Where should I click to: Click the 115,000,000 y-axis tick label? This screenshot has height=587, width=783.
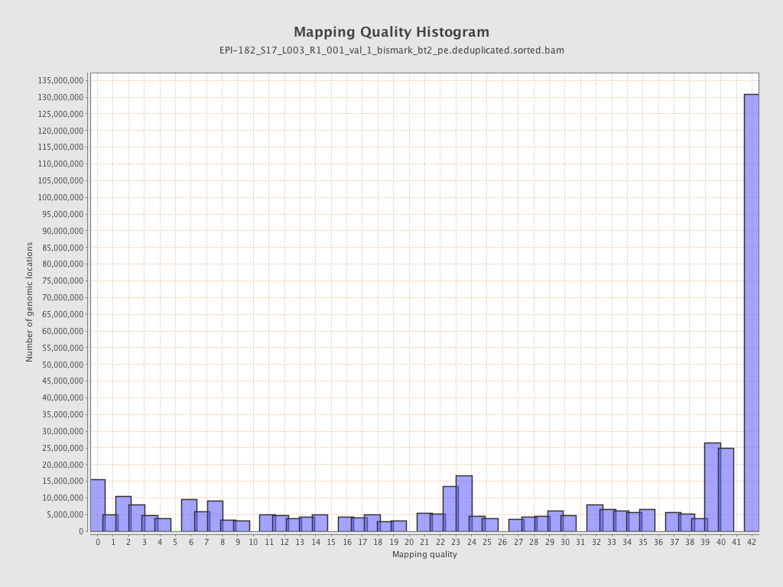(60, 147)
